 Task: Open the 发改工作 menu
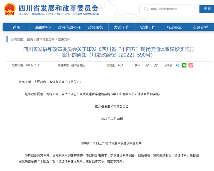(122, 27)
